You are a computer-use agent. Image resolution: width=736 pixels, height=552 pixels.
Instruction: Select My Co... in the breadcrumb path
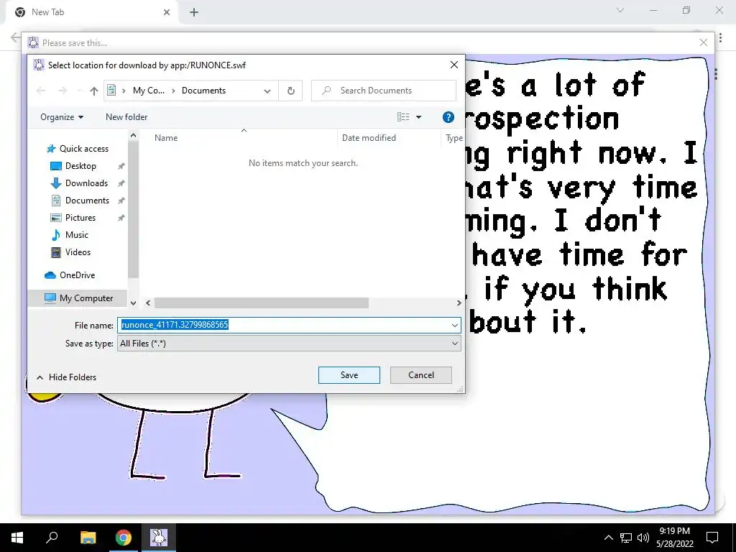(148, 91)
